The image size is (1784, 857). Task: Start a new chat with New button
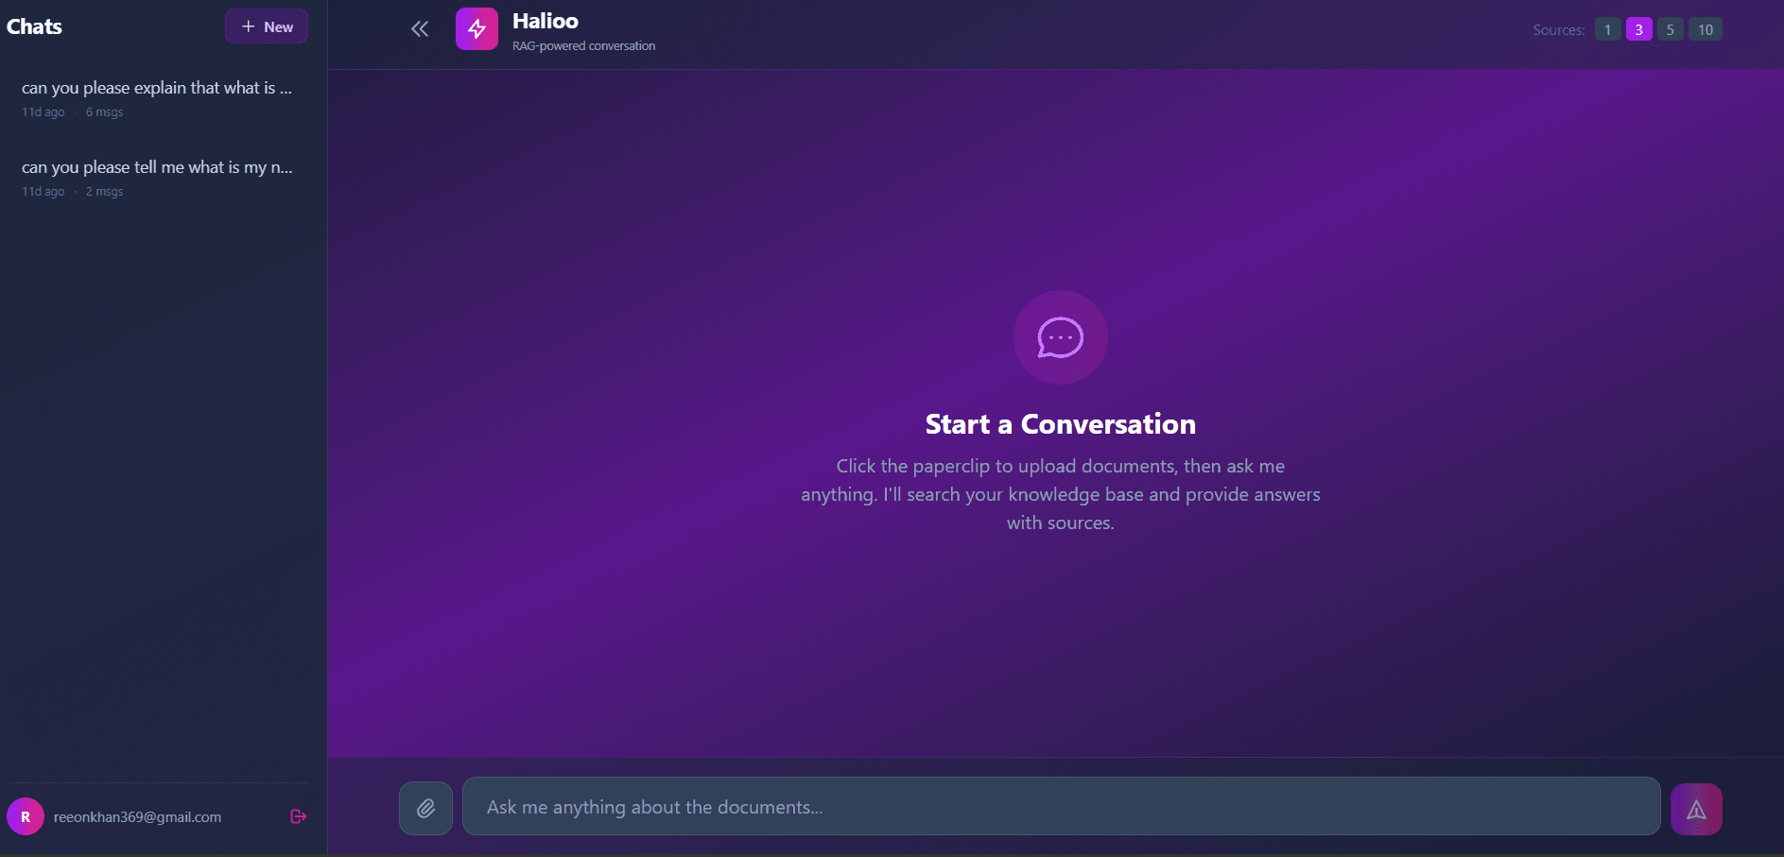click(x=267, y=26)
